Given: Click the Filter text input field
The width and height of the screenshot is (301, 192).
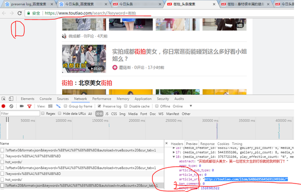Looking at the screenshot, I should tap(20, 114).
